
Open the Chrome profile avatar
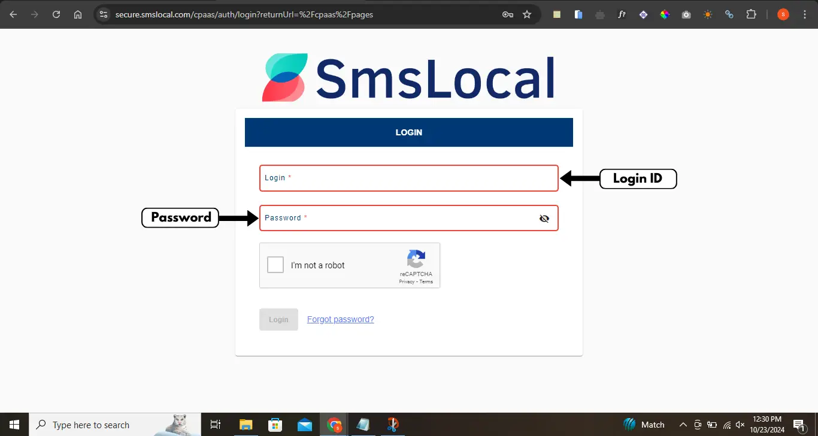783,14
